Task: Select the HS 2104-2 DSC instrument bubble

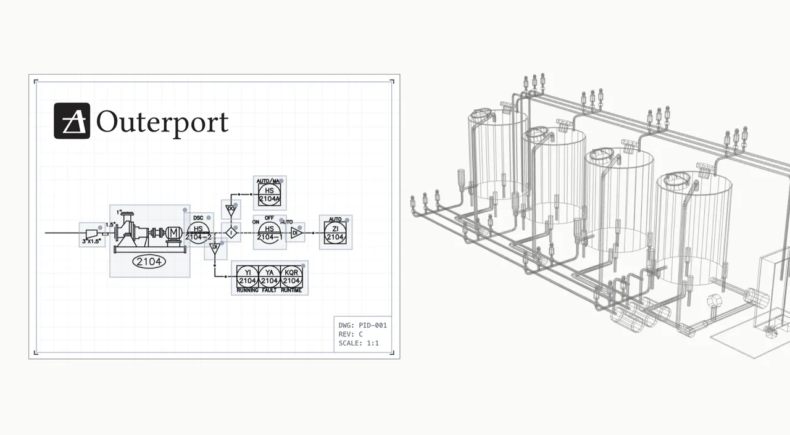Action: [199, 232]
